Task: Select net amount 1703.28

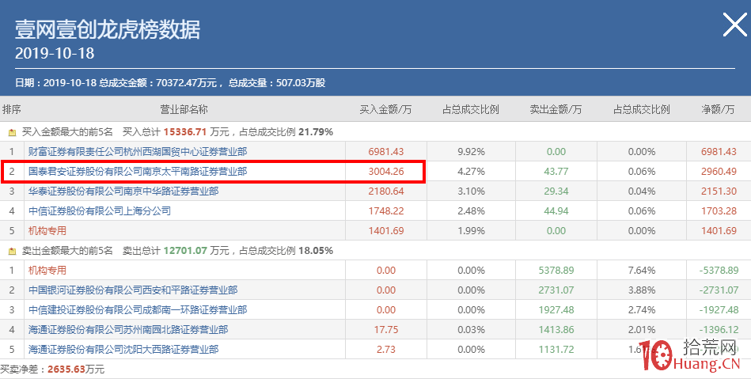Action: coord(719,210)
